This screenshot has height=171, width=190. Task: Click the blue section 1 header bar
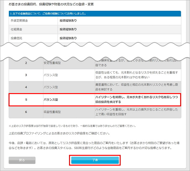pos(95,14)
